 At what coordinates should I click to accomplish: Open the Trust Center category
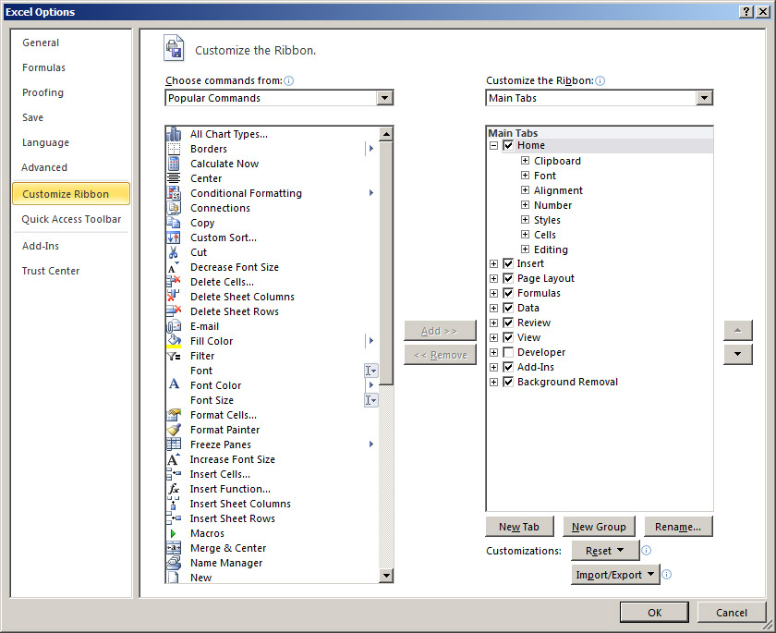pyautogui.click(x=51, y=271)
